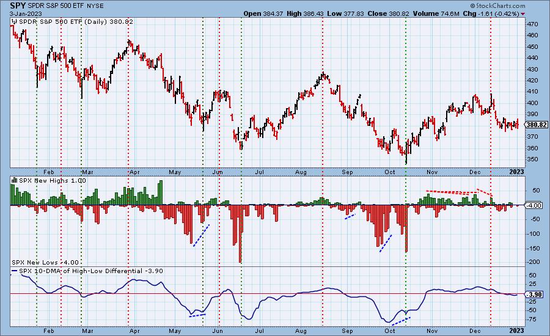Click the Oct label under the price panel
The height and width of the screenshot is (336, 550).
coord(390,172)
